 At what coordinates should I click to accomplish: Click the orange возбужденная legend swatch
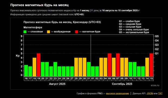coord(49,32)
